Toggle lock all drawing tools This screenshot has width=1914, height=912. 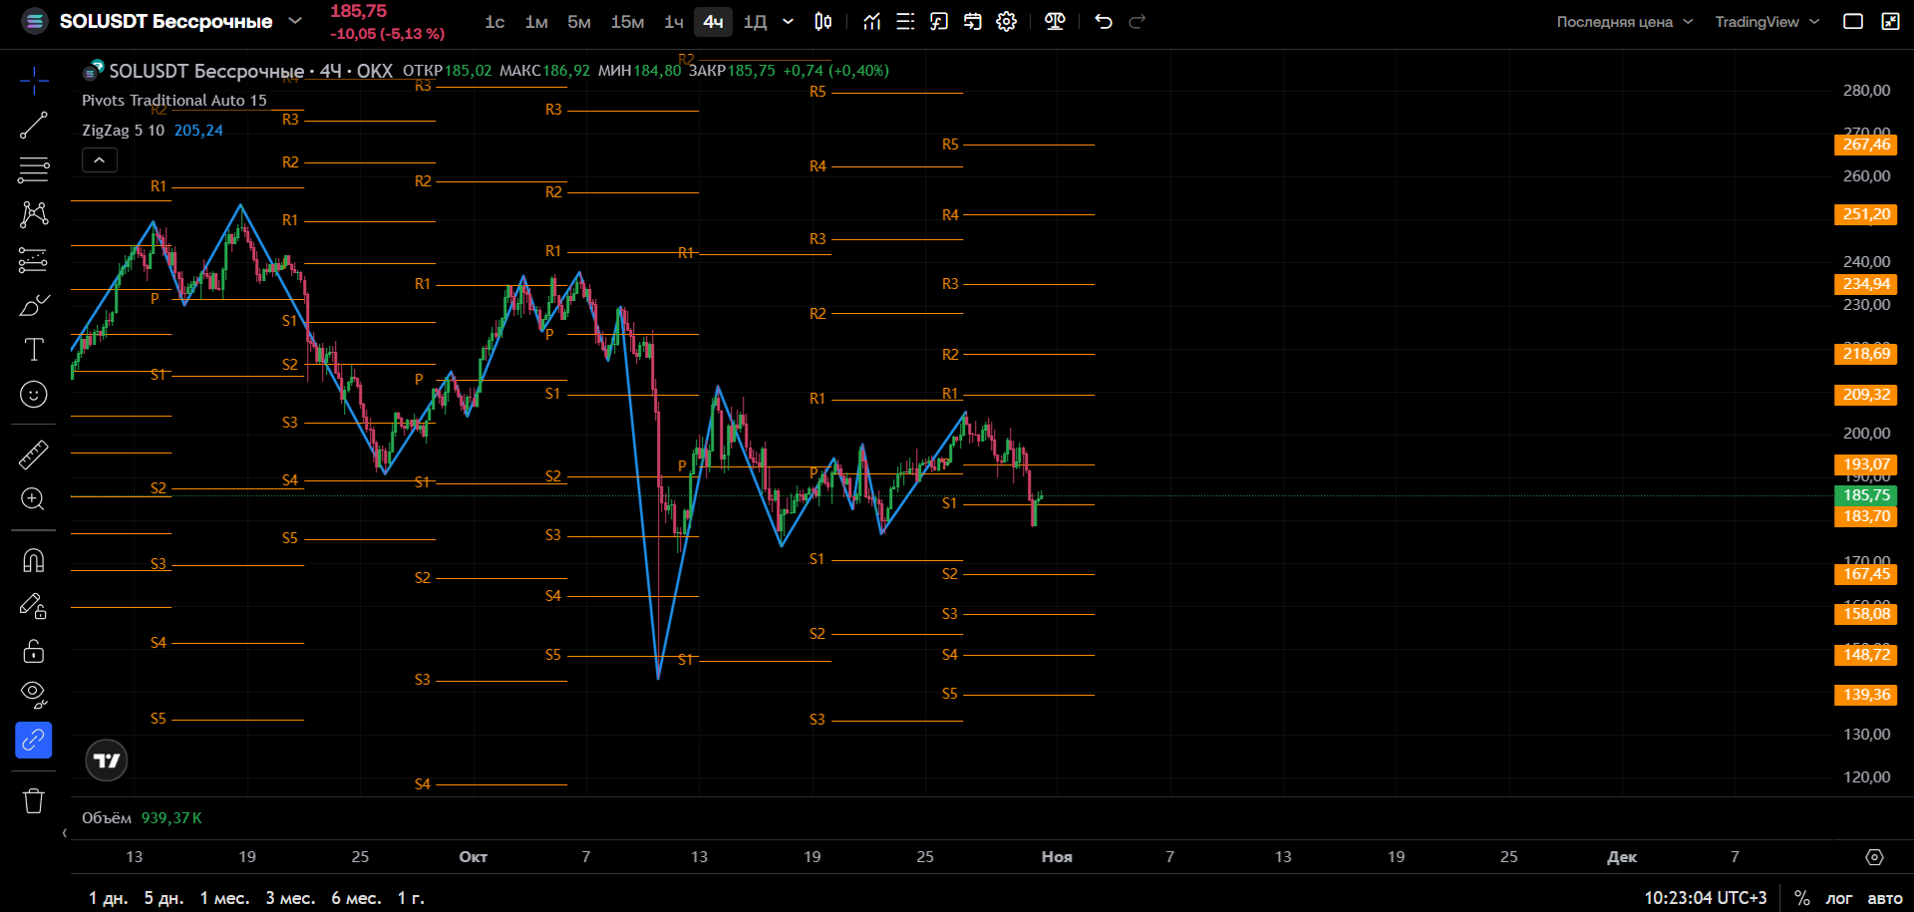pos(34,651)
